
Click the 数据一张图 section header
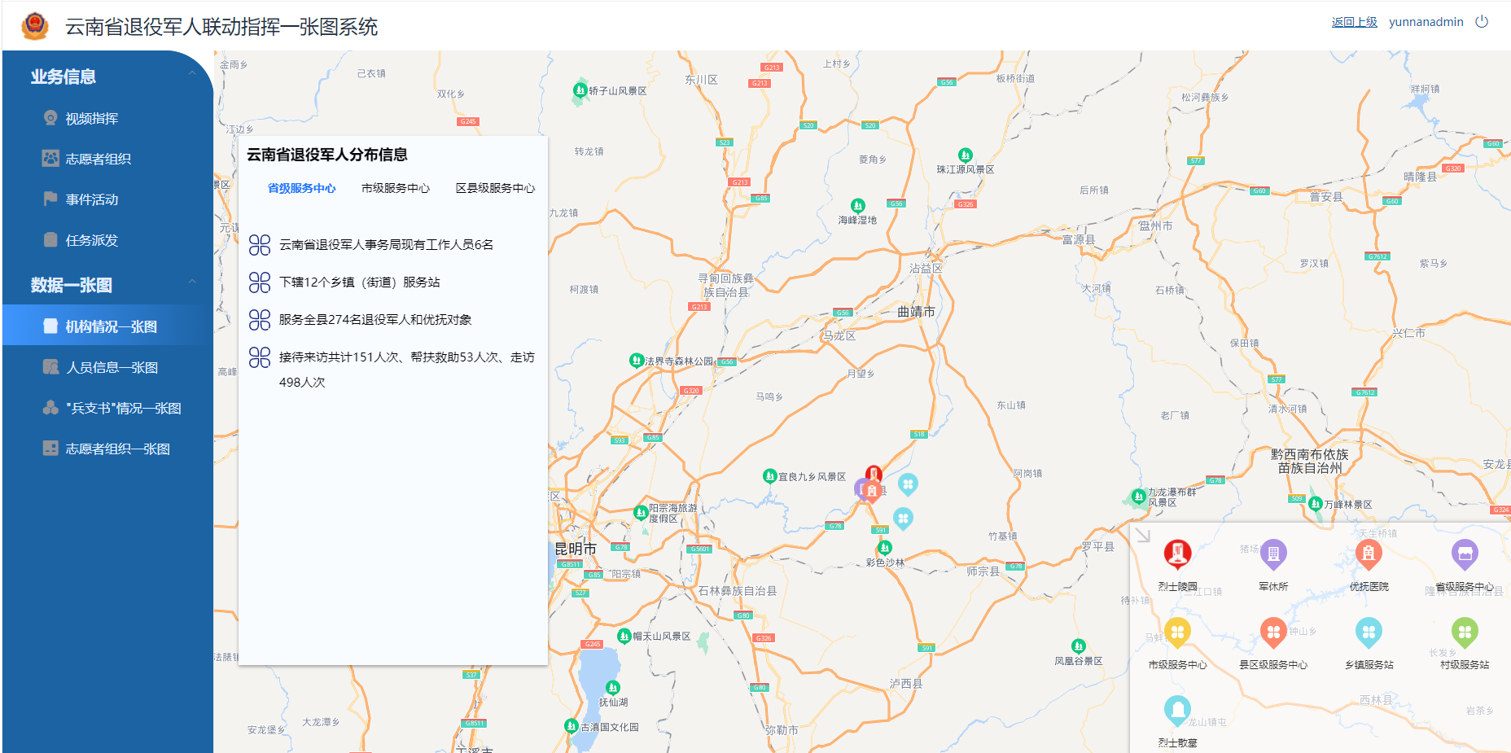pyautogui.click(x=71, y=285)
